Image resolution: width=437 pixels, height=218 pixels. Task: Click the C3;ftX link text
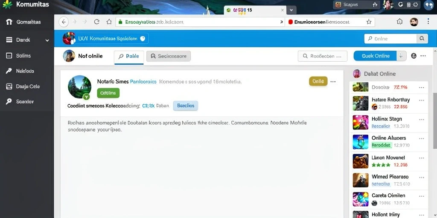[148, 106]
